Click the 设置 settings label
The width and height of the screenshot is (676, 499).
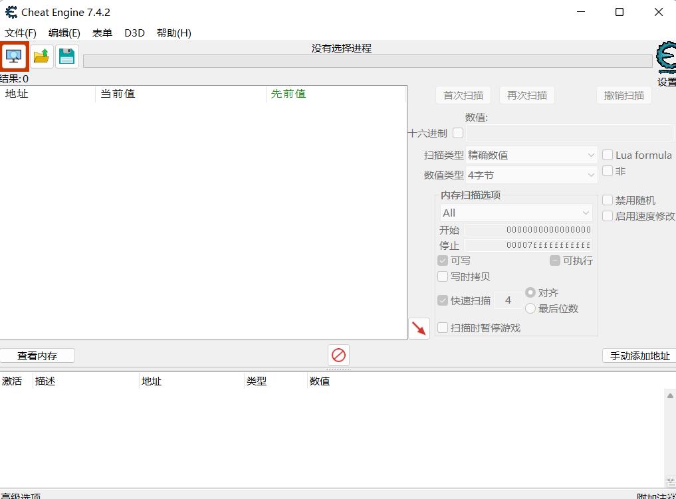point(667,82)
